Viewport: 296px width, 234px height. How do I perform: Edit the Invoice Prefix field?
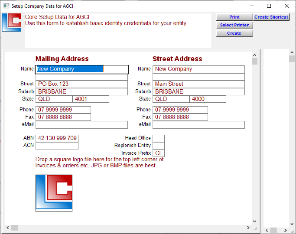(158, 153)
